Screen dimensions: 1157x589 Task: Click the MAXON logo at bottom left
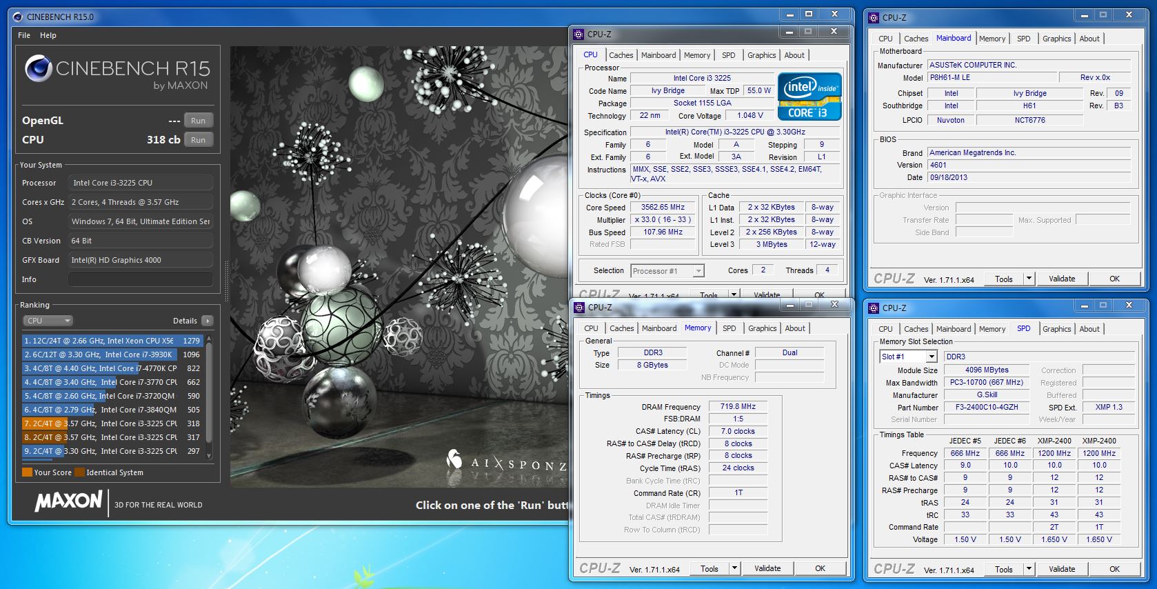pos(69,501)
